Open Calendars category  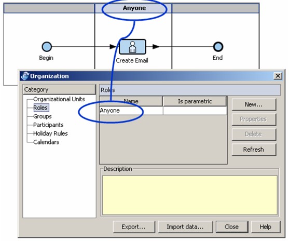(x=46, y=142)
